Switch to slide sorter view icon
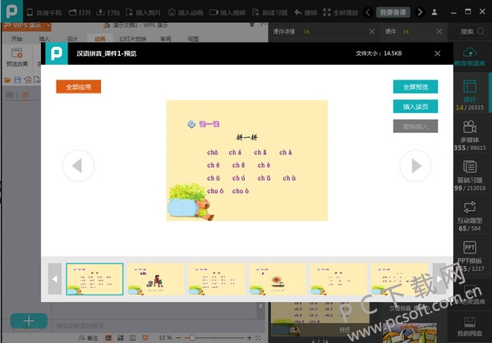Screen dimensions: 492x343 (121, 338)
